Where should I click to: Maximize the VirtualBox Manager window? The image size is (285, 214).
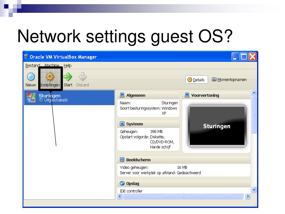pos(244,57)
